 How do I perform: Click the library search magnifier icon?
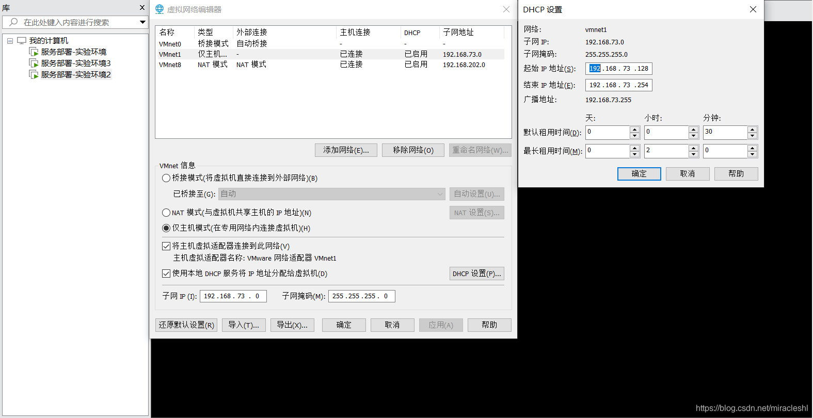pos(14,22)
